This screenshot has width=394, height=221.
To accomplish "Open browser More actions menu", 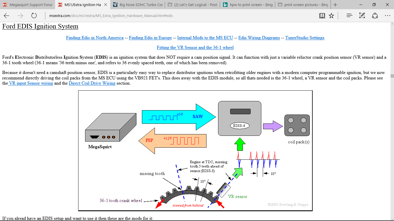I will [x=388, y=16].
